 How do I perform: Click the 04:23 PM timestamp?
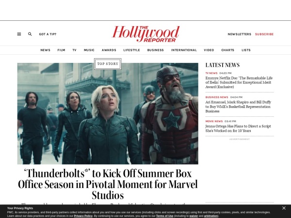click(226, 73)
